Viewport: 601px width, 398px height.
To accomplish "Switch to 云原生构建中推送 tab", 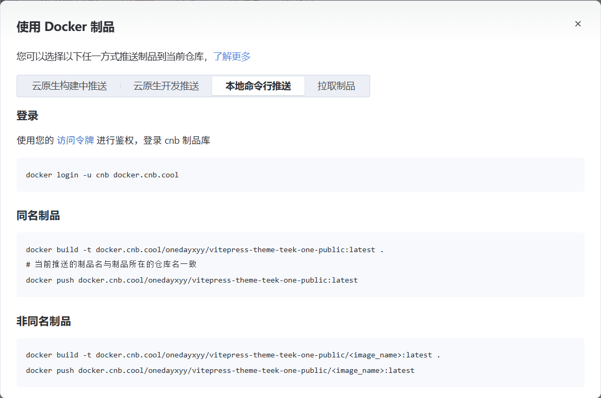I will (69, 86).
